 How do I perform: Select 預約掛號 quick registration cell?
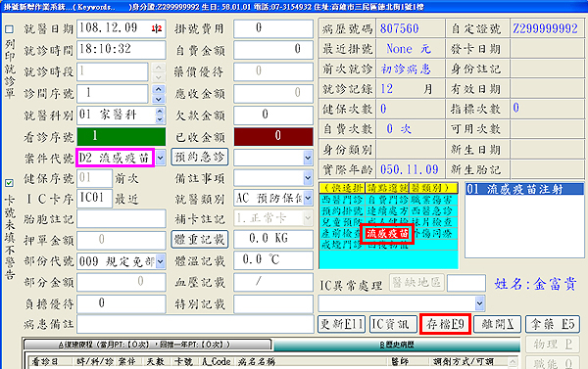pos(342,210)
